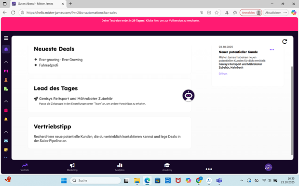This screenshot has width=299, height=186.
Task: Open File Explorer from the taskbar
Action: click(x=137, y=181)
